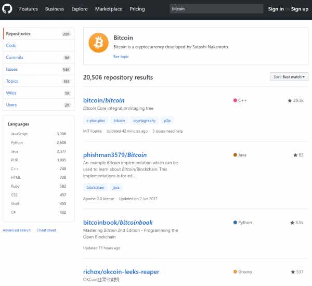
Task: Open phishman3579/Bitcoin repository link
Action: (x=115, y=155)
